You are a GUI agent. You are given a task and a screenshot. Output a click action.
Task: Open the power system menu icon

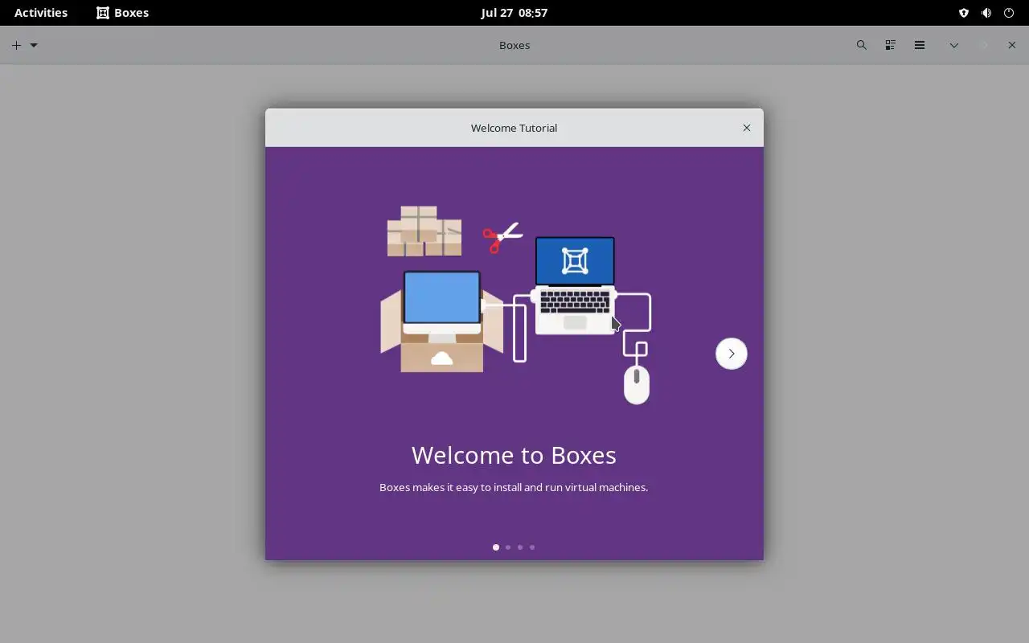[1009, 13]
